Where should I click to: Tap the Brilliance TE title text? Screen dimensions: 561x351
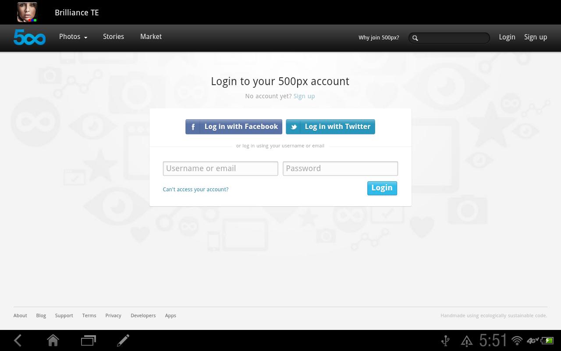pyautogui.click(x=77, y=13)
